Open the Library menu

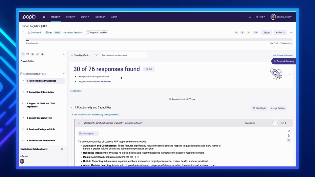tap(85, 17)
